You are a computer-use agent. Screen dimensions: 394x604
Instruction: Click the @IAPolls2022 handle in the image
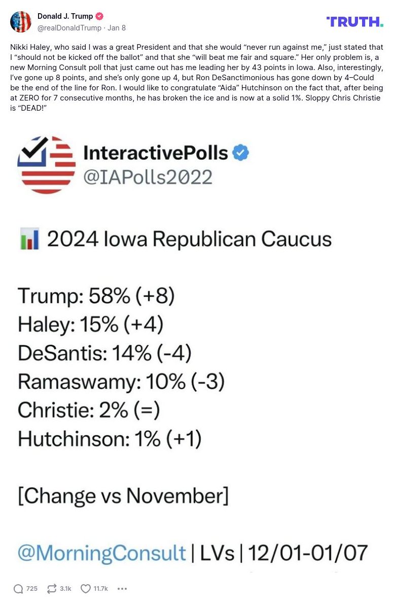tap(148, 177)
